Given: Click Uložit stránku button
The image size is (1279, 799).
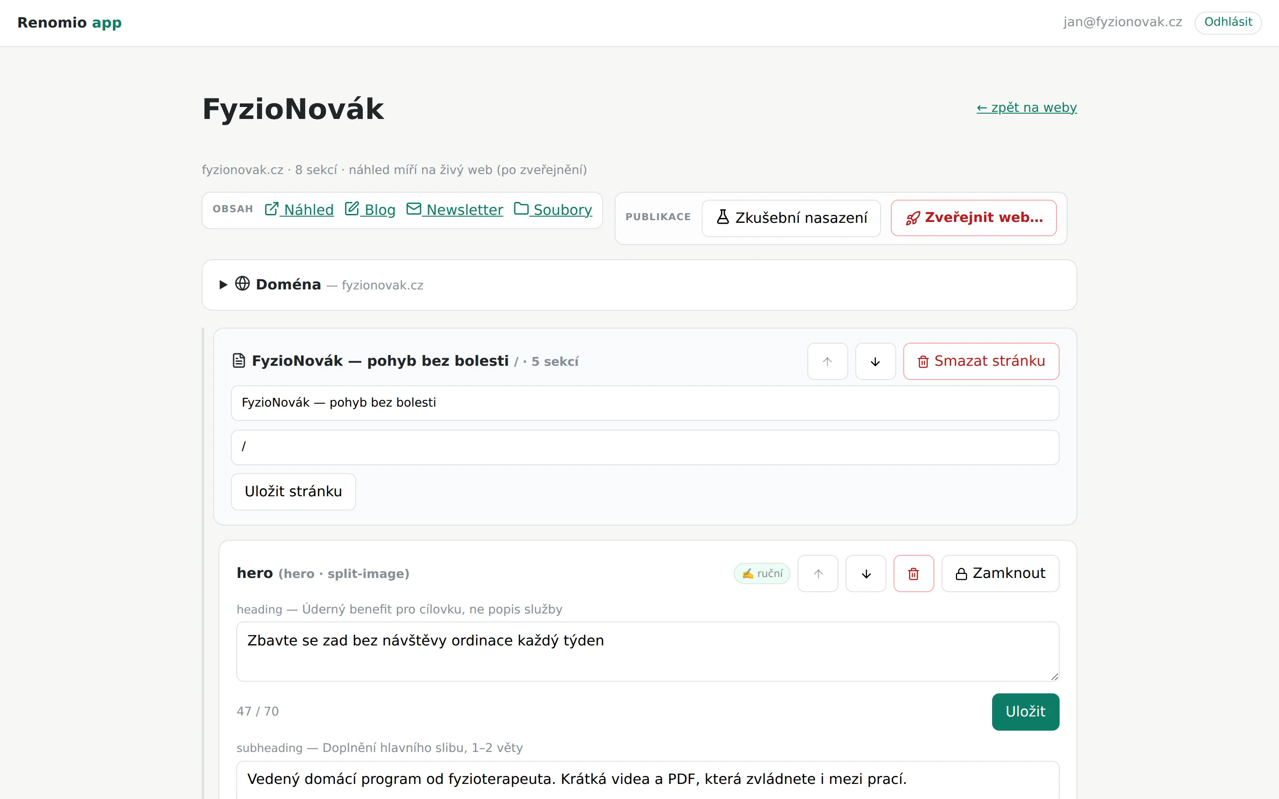Looking at the screenshot, I should [293, 492].
